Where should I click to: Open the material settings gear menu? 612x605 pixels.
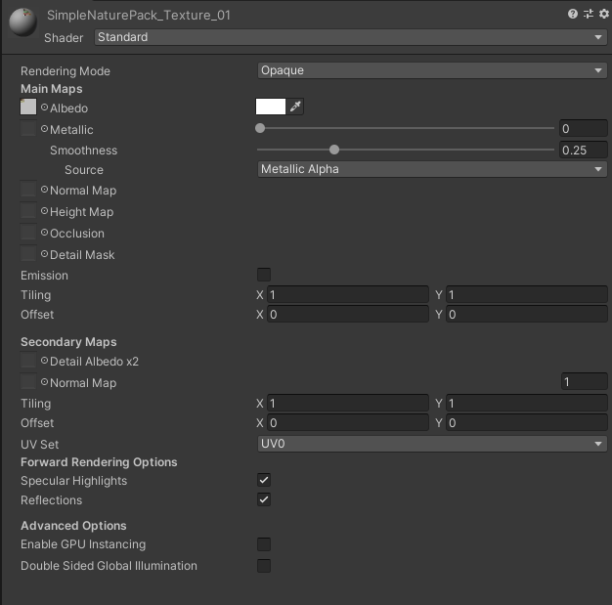click(604, 14)
